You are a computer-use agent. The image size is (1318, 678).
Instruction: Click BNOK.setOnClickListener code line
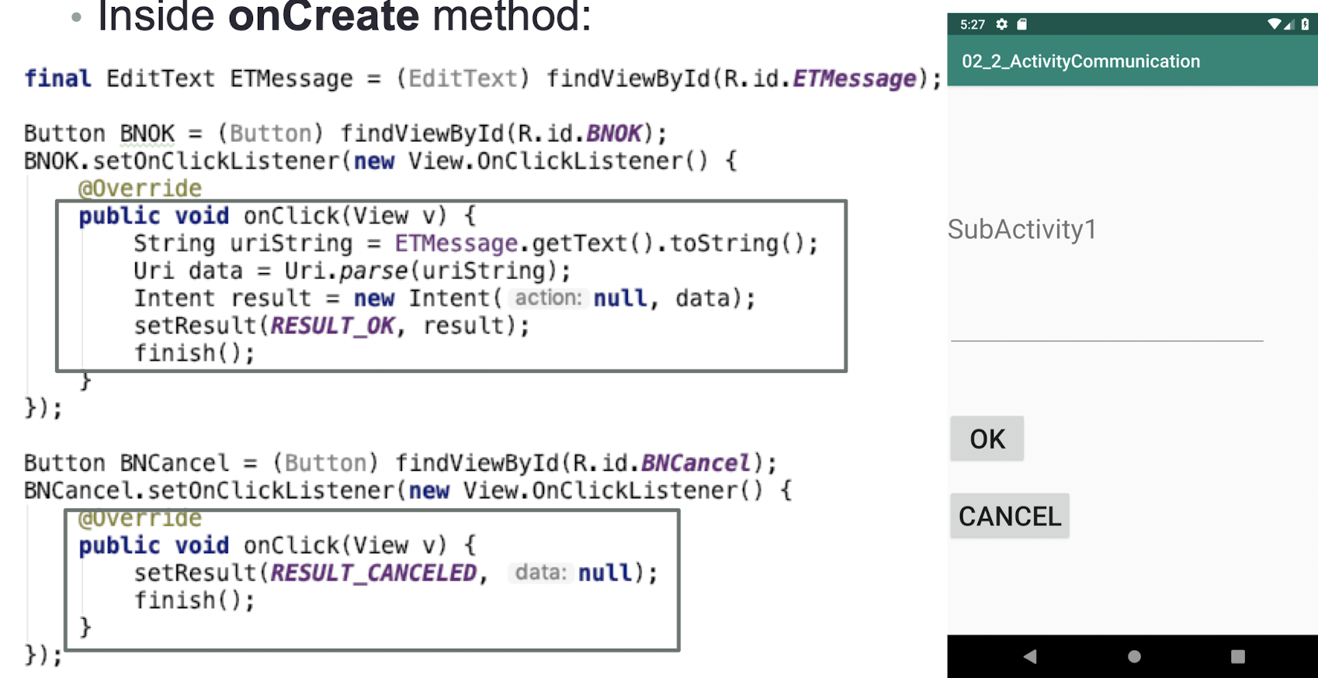(x=380, y=161)
